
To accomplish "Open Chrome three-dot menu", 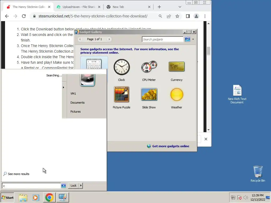I will point(205,16).
